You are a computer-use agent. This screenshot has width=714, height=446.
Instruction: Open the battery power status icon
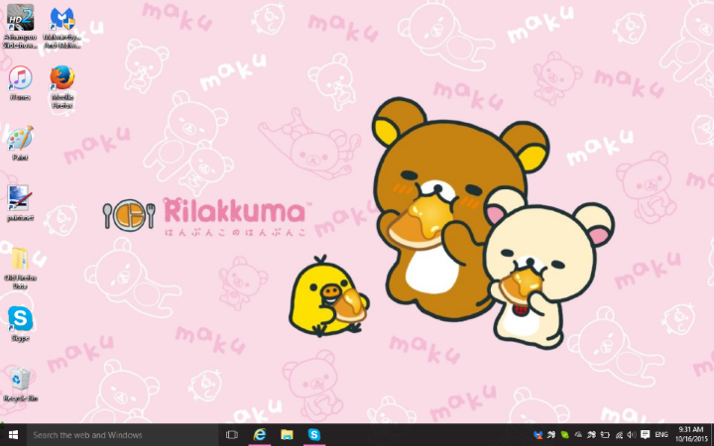point(605,435)
